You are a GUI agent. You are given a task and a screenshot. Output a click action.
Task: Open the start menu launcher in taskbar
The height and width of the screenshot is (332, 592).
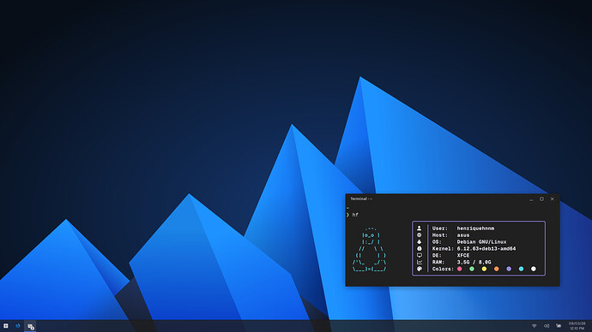point(6,326)
